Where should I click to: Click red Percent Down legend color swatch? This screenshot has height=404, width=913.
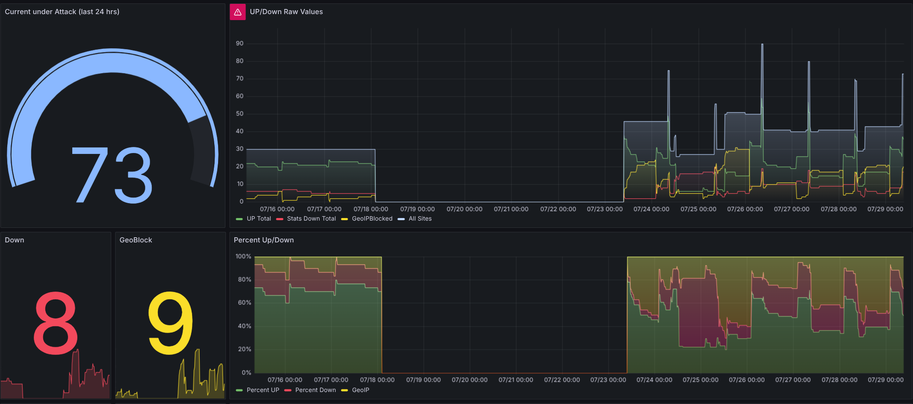288,390
